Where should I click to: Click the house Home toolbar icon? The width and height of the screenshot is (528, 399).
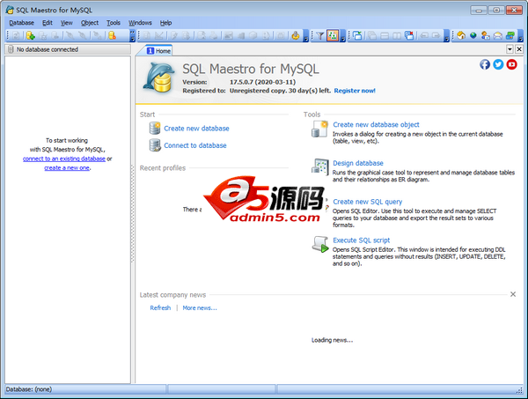coord(461,35)
